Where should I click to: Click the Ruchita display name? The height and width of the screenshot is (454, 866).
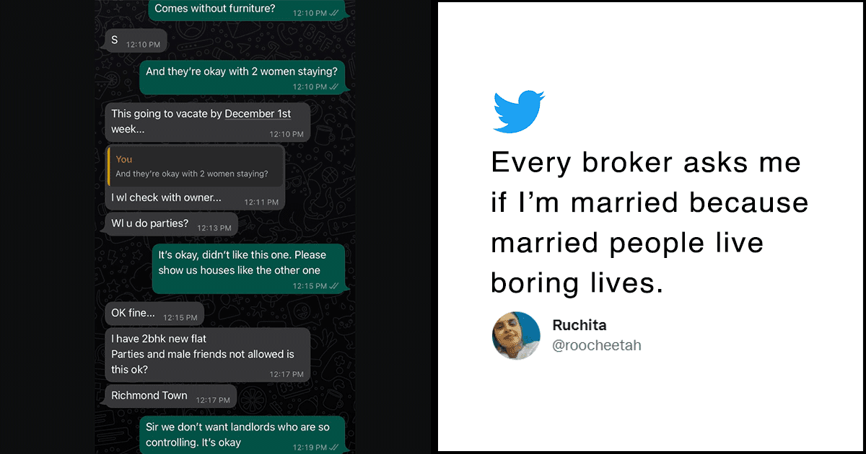(x=579, y=325)
